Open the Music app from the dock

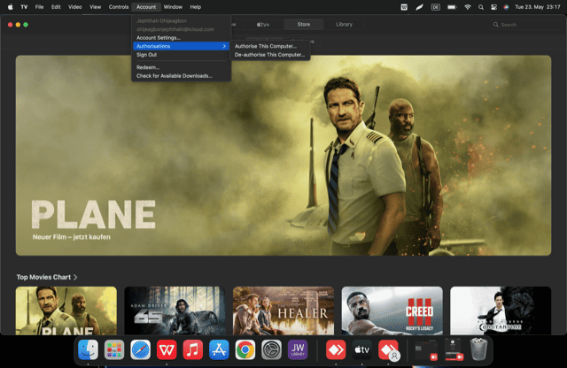pyautogui.click(x=193, y=349)
